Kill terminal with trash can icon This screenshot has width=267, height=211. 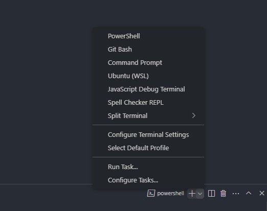click(223, 194)
